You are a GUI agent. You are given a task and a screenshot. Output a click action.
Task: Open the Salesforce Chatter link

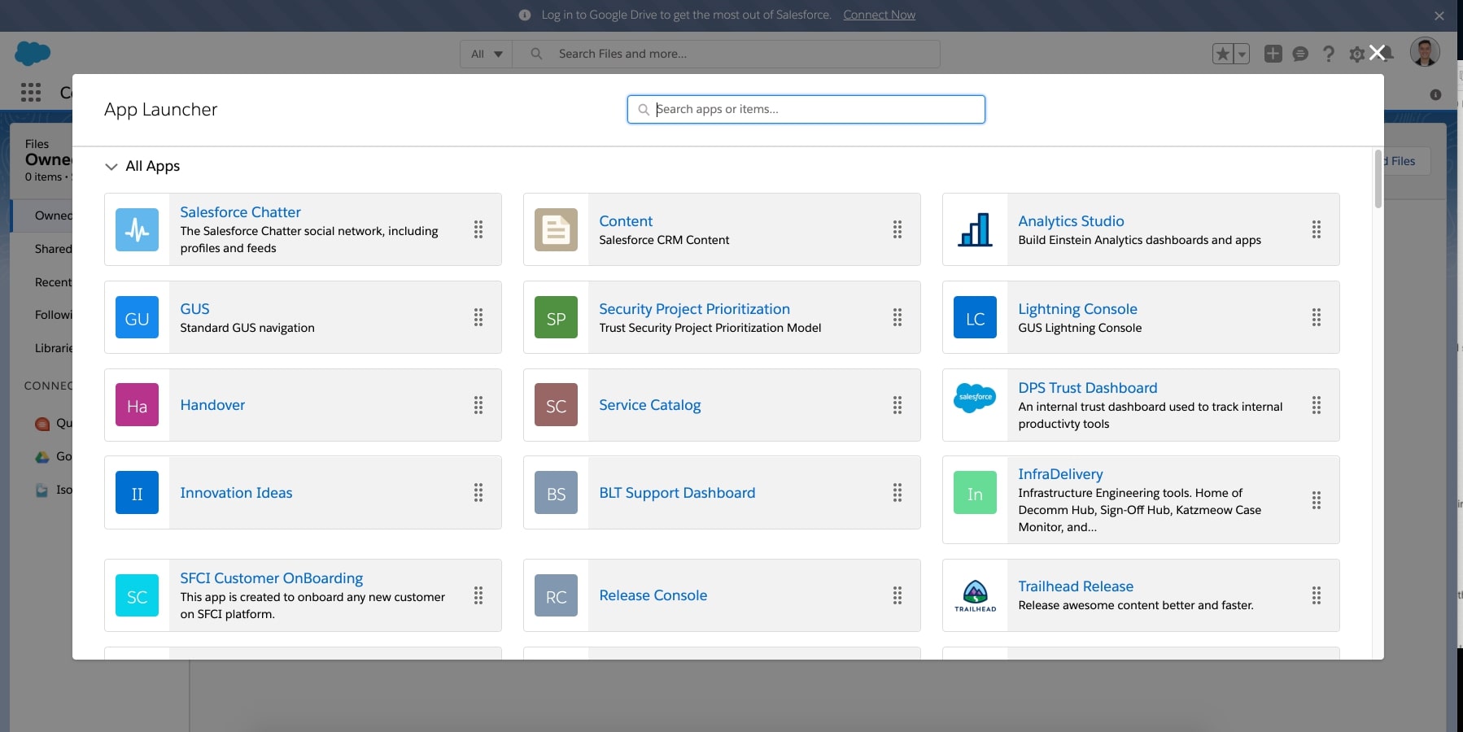pyautogui.click(x=240, y=212)
